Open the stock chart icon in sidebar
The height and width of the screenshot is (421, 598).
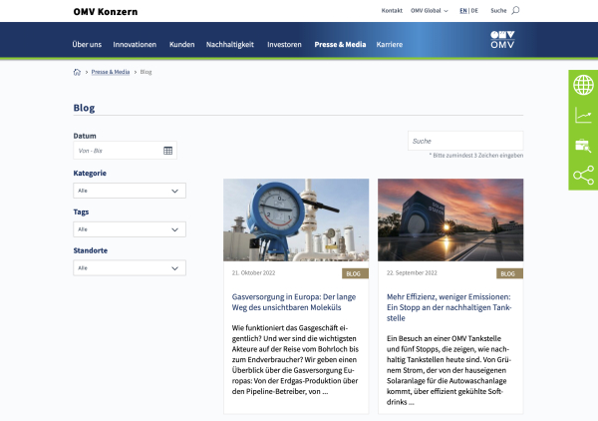tap(583, 116)
